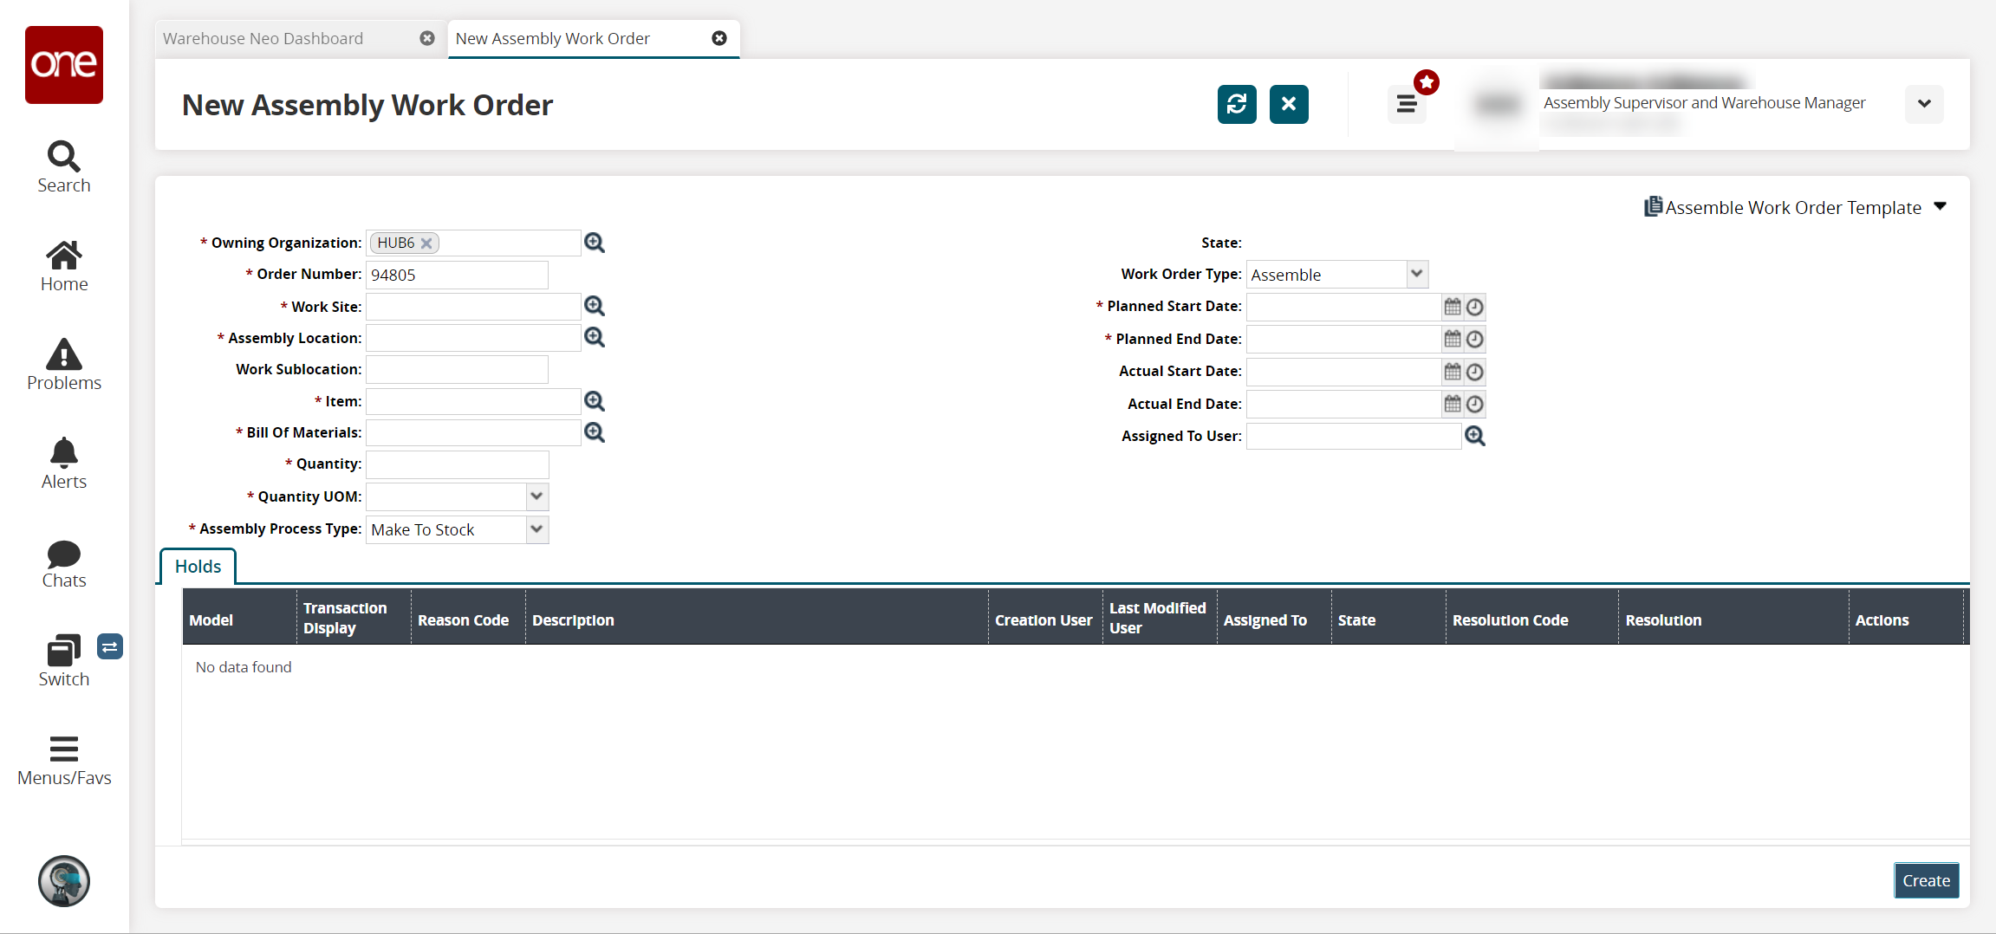Open the Actual End Date calendar picker
The height and width of the screenshot is (934, 1996).
[1453, 404]
